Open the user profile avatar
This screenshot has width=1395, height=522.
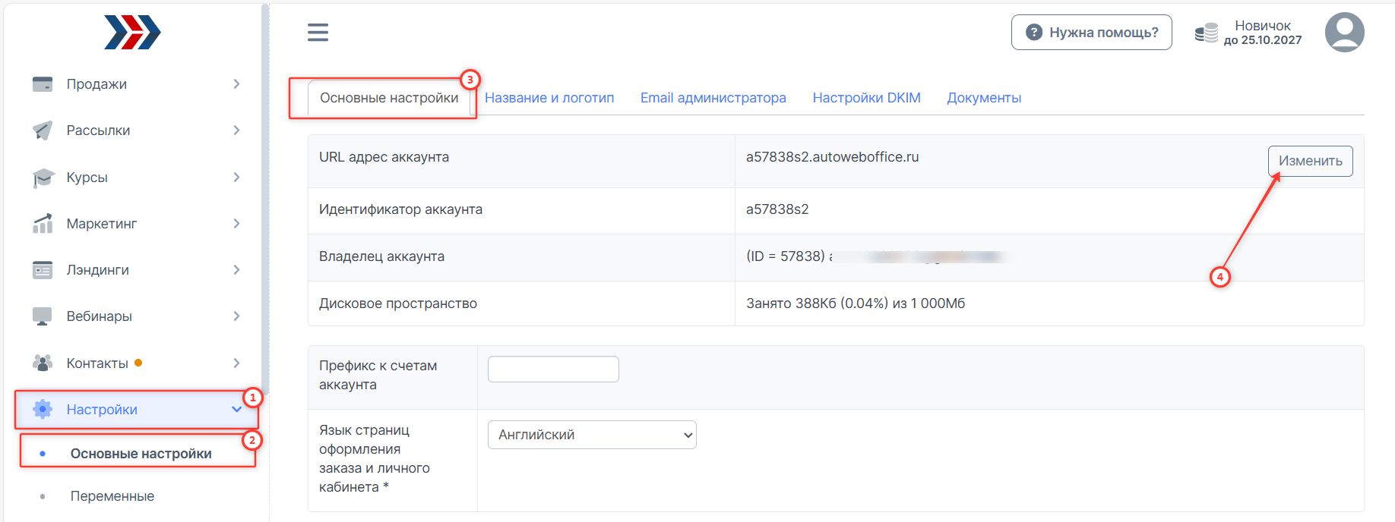coord(1344,33)
